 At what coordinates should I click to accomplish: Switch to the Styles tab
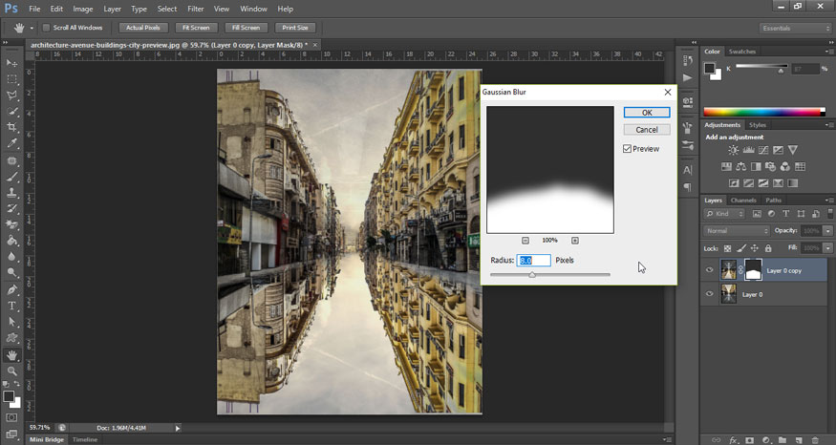coord(757,125)
